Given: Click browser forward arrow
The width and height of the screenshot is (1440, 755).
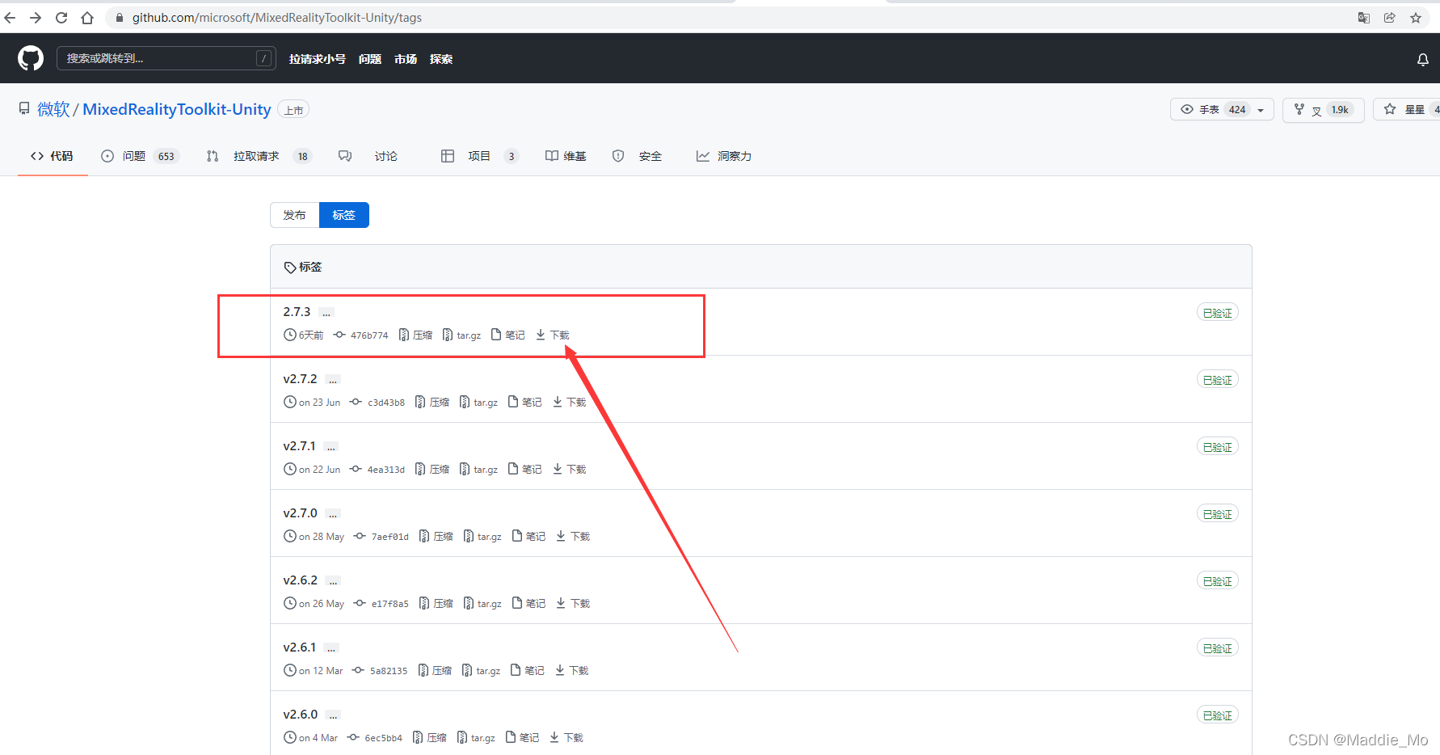Looking at the screenshot, I should [36, 18].
